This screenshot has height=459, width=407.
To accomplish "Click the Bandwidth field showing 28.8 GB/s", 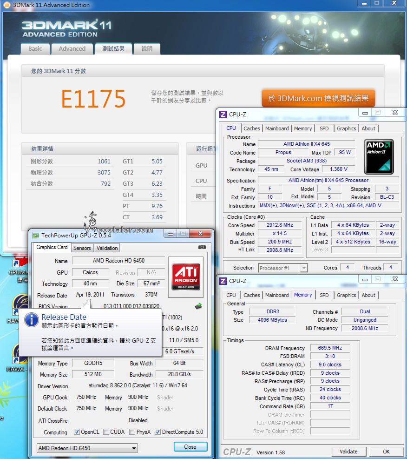I will pos(179,374).
